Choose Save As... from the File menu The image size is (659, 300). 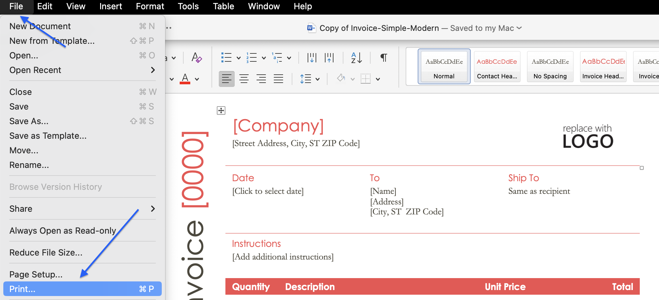pyautogui.click(x=83, y=121)
